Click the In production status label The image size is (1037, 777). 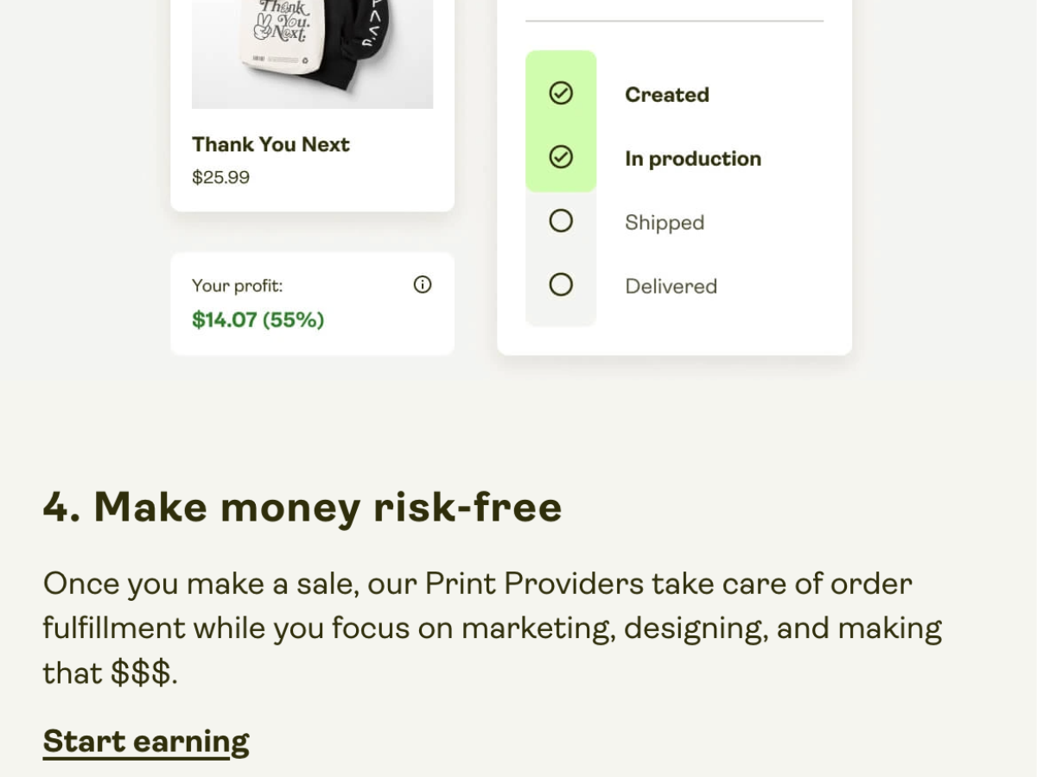click(x=693, y=159)
